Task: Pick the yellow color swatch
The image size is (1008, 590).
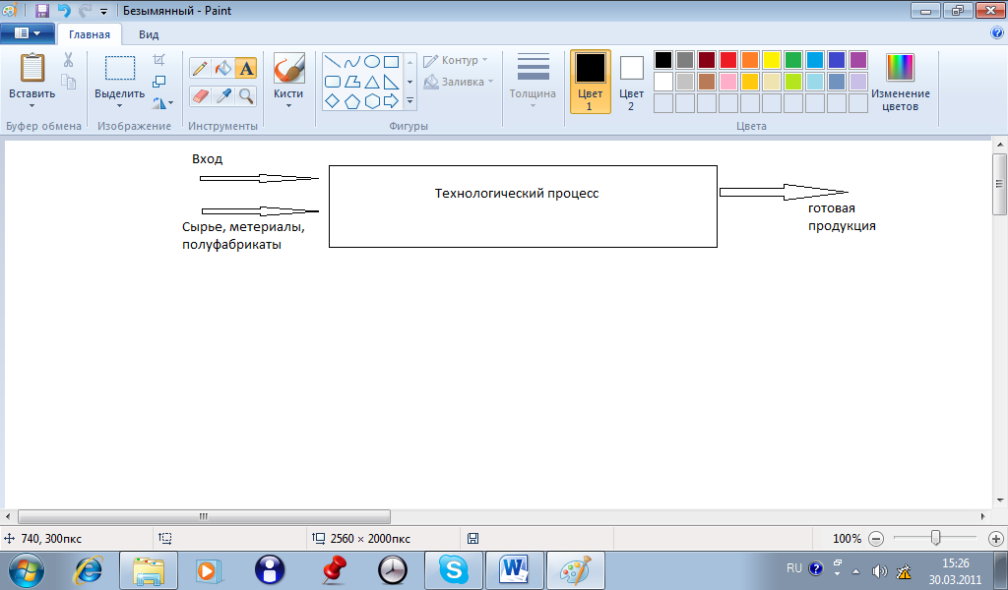Action: (772, 60)
